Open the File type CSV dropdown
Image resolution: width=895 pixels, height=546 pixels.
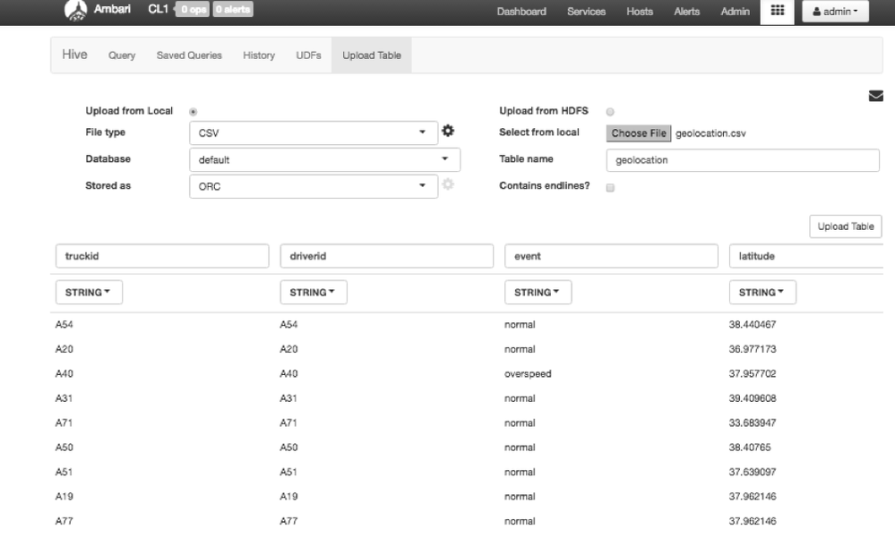314,133
